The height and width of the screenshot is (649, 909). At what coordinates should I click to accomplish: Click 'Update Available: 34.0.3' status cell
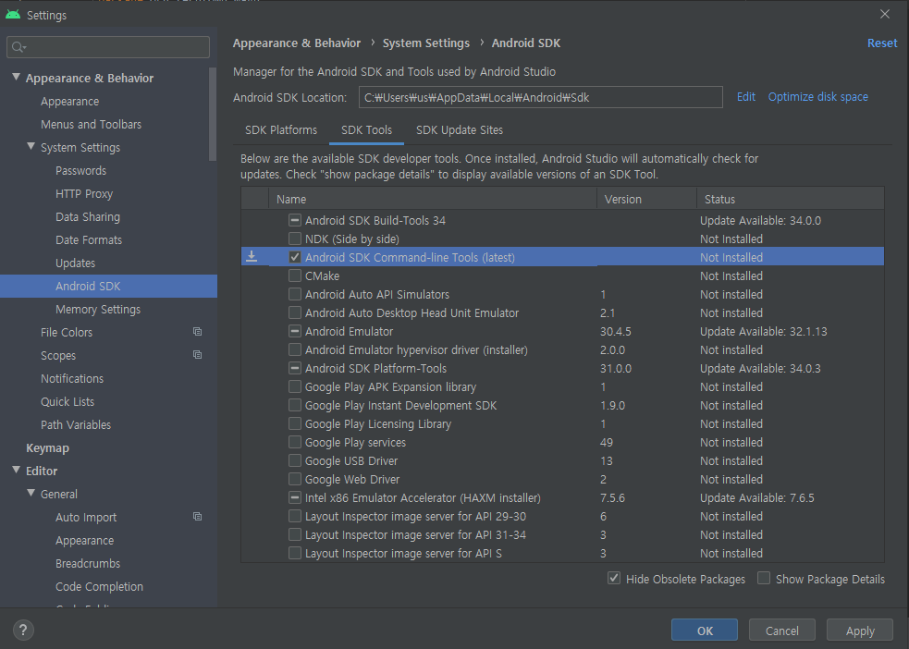pyautogui.click(x=760, y=369)
